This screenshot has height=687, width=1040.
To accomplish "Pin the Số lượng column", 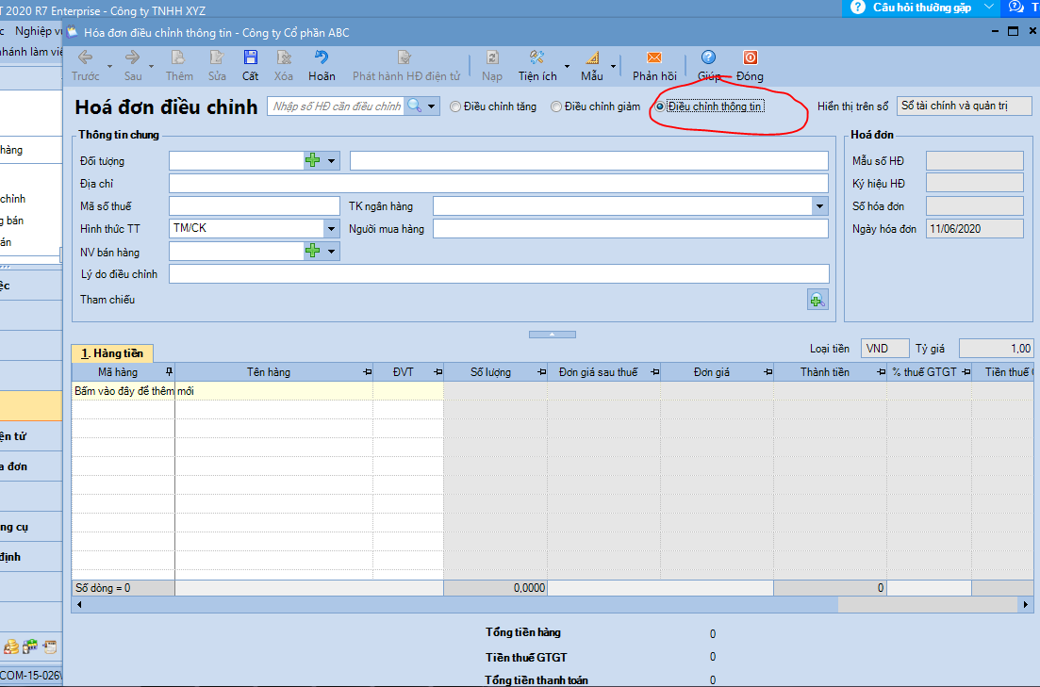I will (542, 372).
